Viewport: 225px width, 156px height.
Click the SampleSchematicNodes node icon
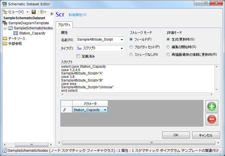pos(10,28)
